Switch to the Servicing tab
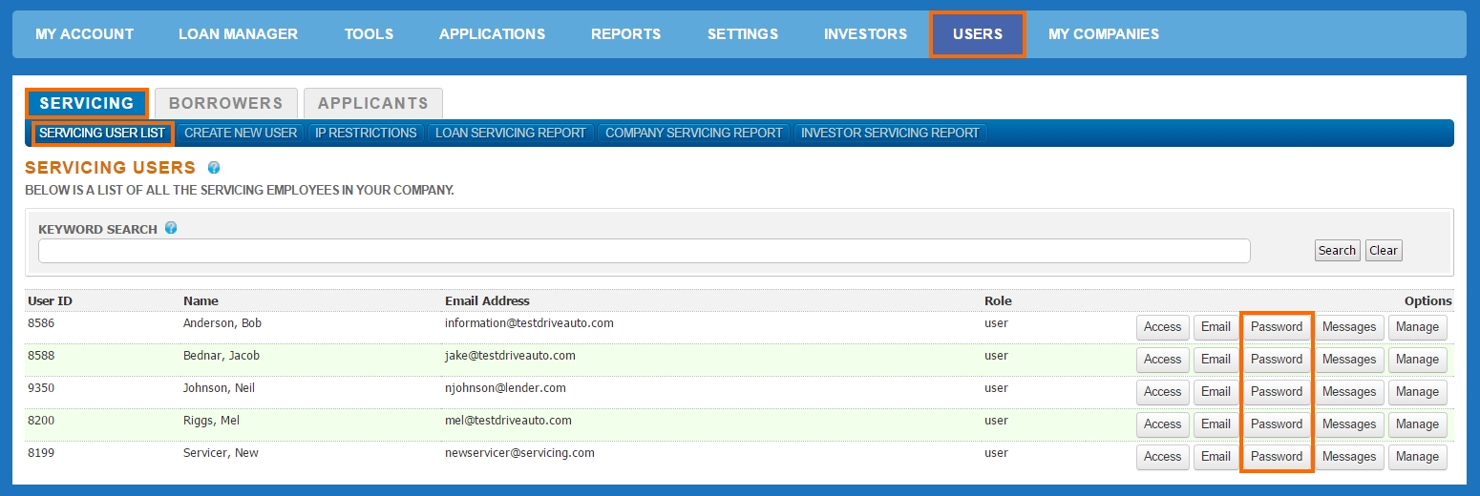The height and width of the screenshot is (496, 1480). tap(87, 103)
